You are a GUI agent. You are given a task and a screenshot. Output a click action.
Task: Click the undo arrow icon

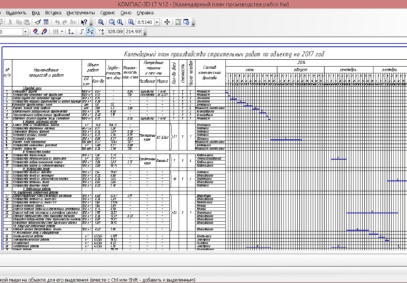pos(57,22)
